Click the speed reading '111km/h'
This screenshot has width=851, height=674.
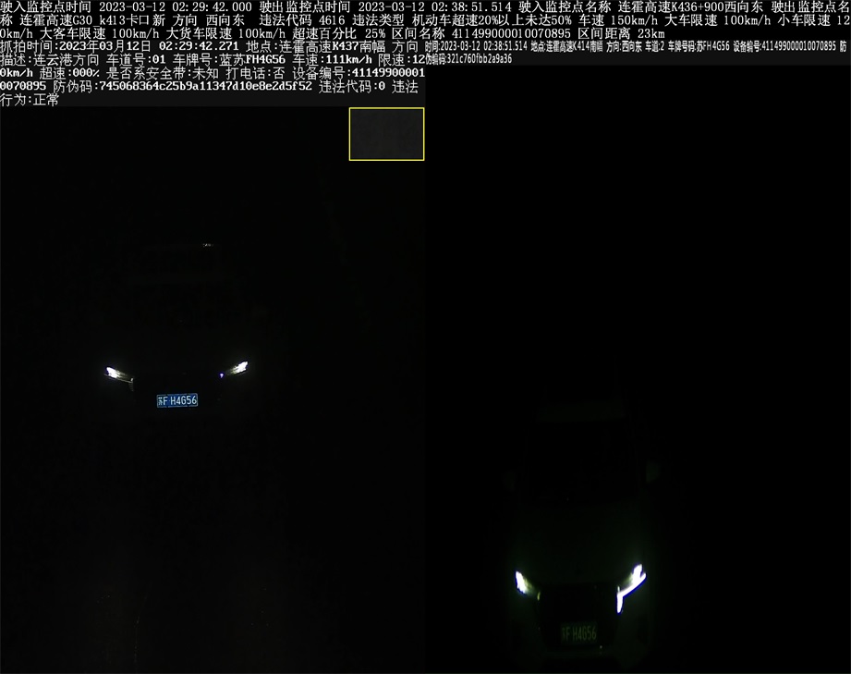(349, 59)
